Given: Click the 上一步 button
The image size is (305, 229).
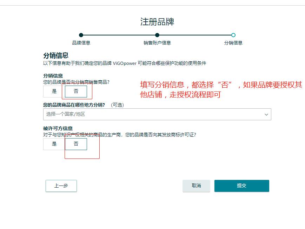Looking at the screenshot, I should 61,186.
